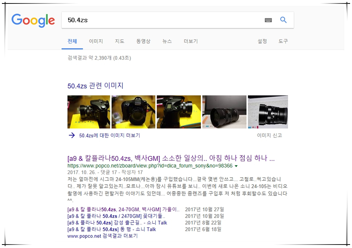The width and height of the screenshot is (352, 248).
Task: Expand the green URL dropdown arrow
Action: click(236, 166)
